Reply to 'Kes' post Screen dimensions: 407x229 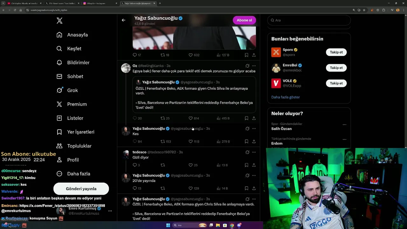coord(137,142)
